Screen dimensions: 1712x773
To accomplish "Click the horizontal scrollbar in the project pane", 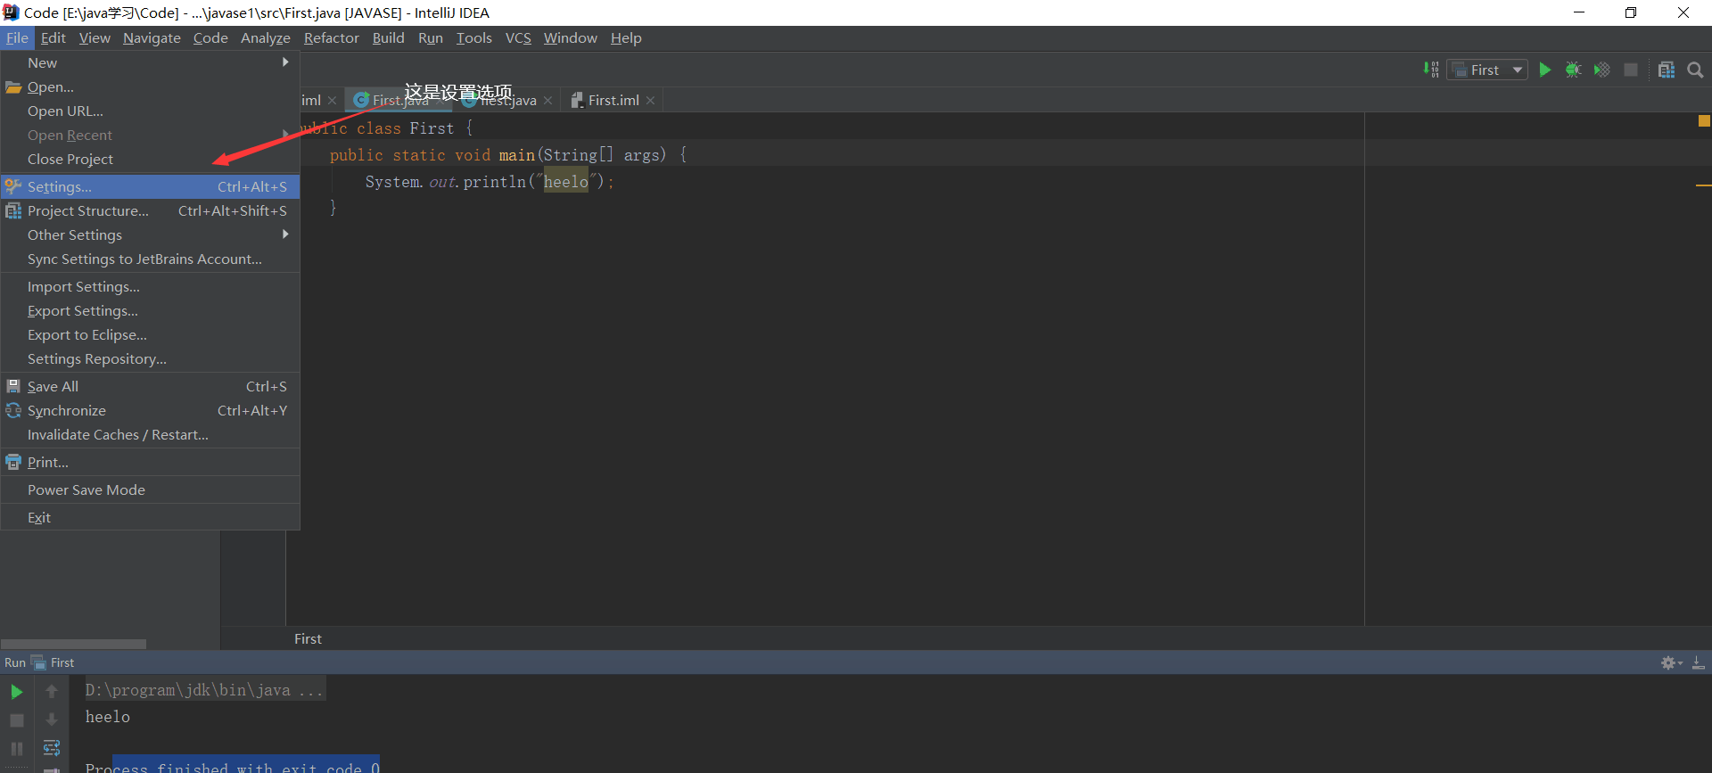I will 73,644.
